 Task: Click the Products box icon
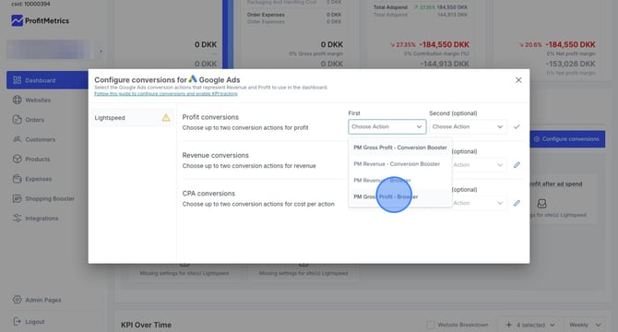(17, 160)
